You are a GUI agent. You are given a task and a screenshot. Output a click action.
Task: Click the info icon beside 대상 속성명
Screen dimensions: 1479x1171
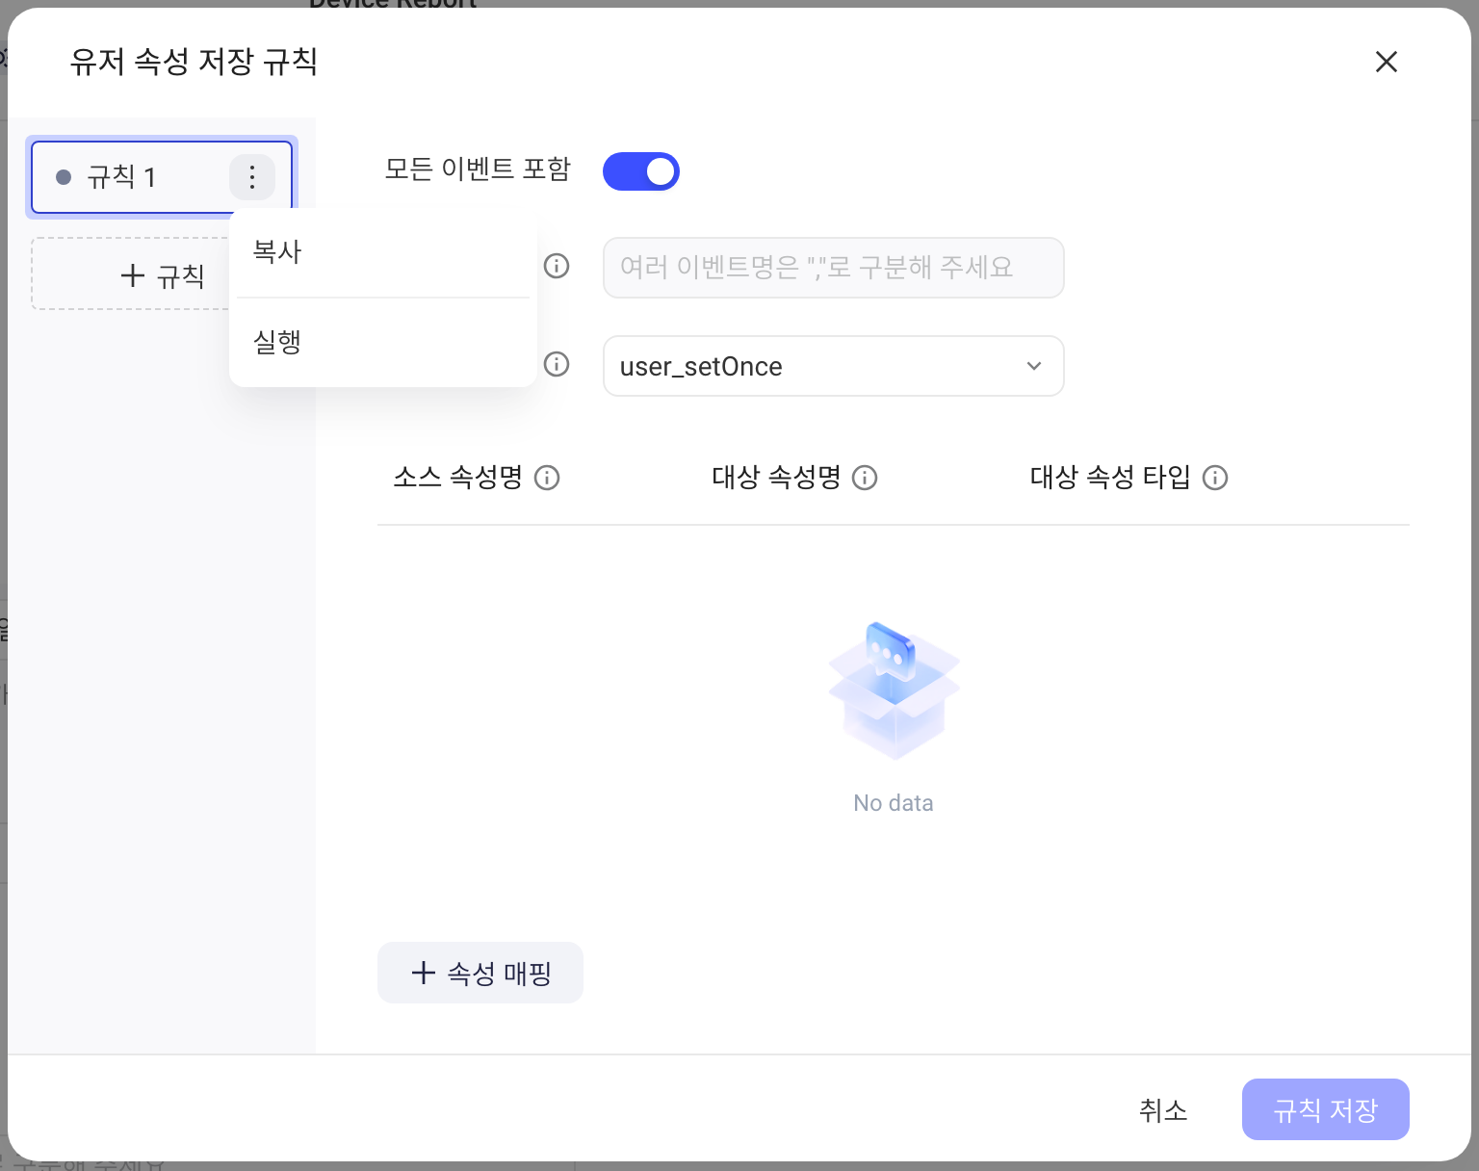point(865,478)
